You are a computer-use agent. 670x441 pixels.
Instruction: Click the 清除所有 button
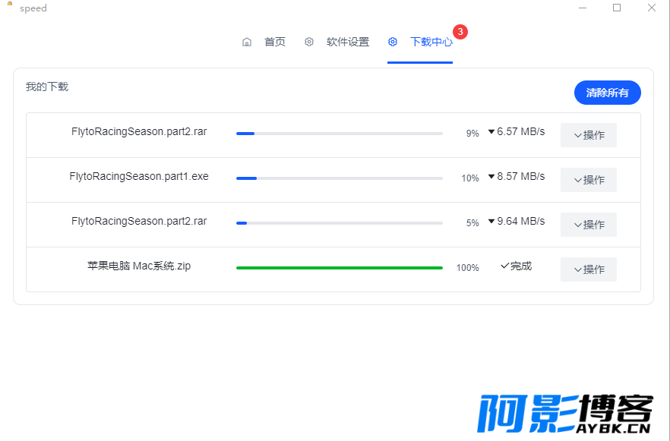pos(607,93)
